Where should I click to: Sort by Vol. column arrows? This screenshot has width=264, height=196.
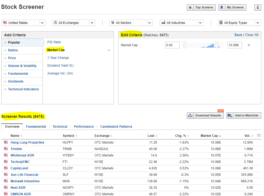click(252, 136)
